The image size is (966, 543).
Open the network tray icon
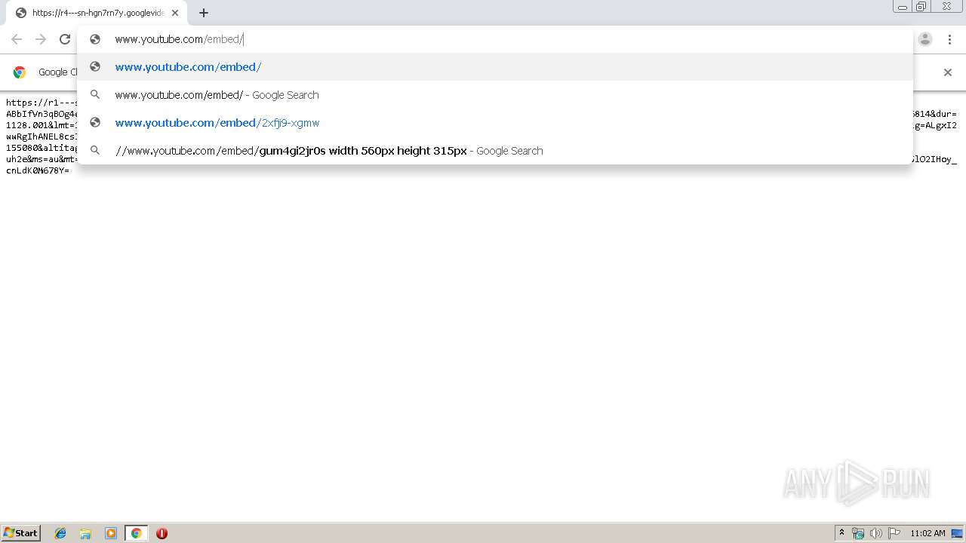858,533
